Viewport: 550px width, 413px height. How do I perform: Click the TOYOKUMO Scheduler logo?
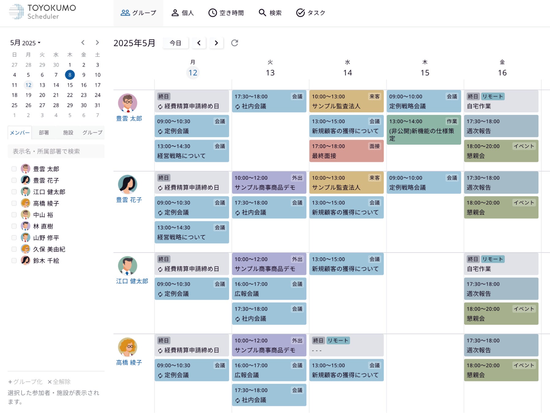pyautogui.click(x=42, y=12)
